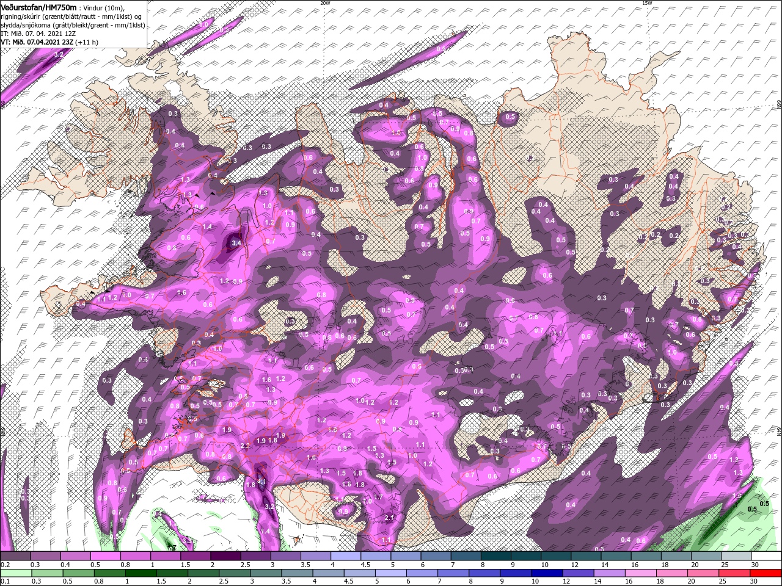Click the 2.1 value near the south coast
The width and height of the screenshot is (782, 586).
[x=390, y=518]
